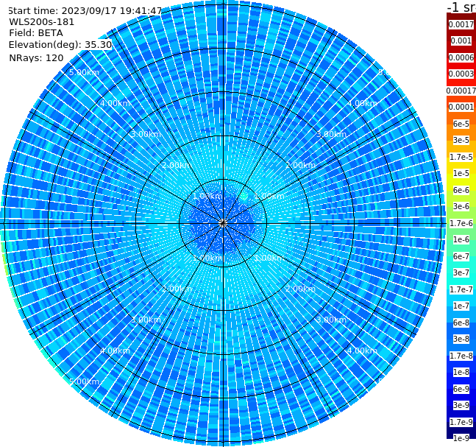Click the 4.00km ring label in upper-right quadrant
This screenshot has width=476, height=447.
pyautogui.click(x=362, y=103)
